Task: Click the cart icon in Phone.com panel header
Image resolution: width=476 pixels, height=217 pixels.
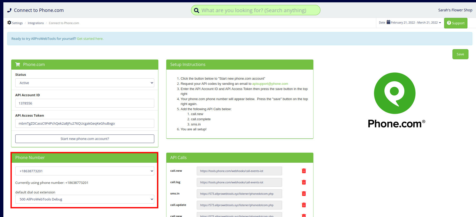Action: coord(18,64)
